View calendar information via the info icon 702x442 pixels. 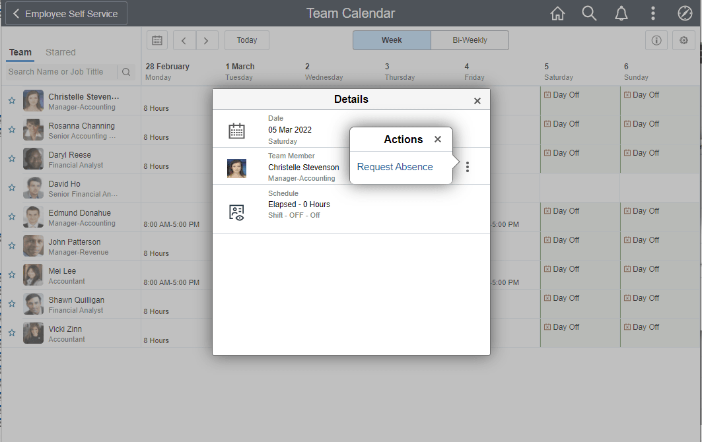pos(656,40)
